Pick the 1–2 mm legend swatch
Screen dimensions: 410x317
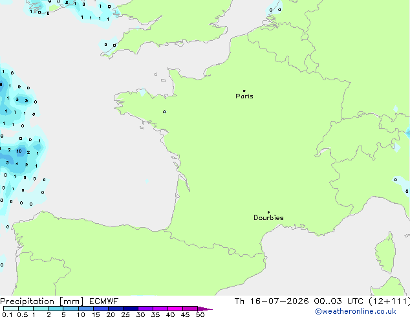[x=41, y=309]
